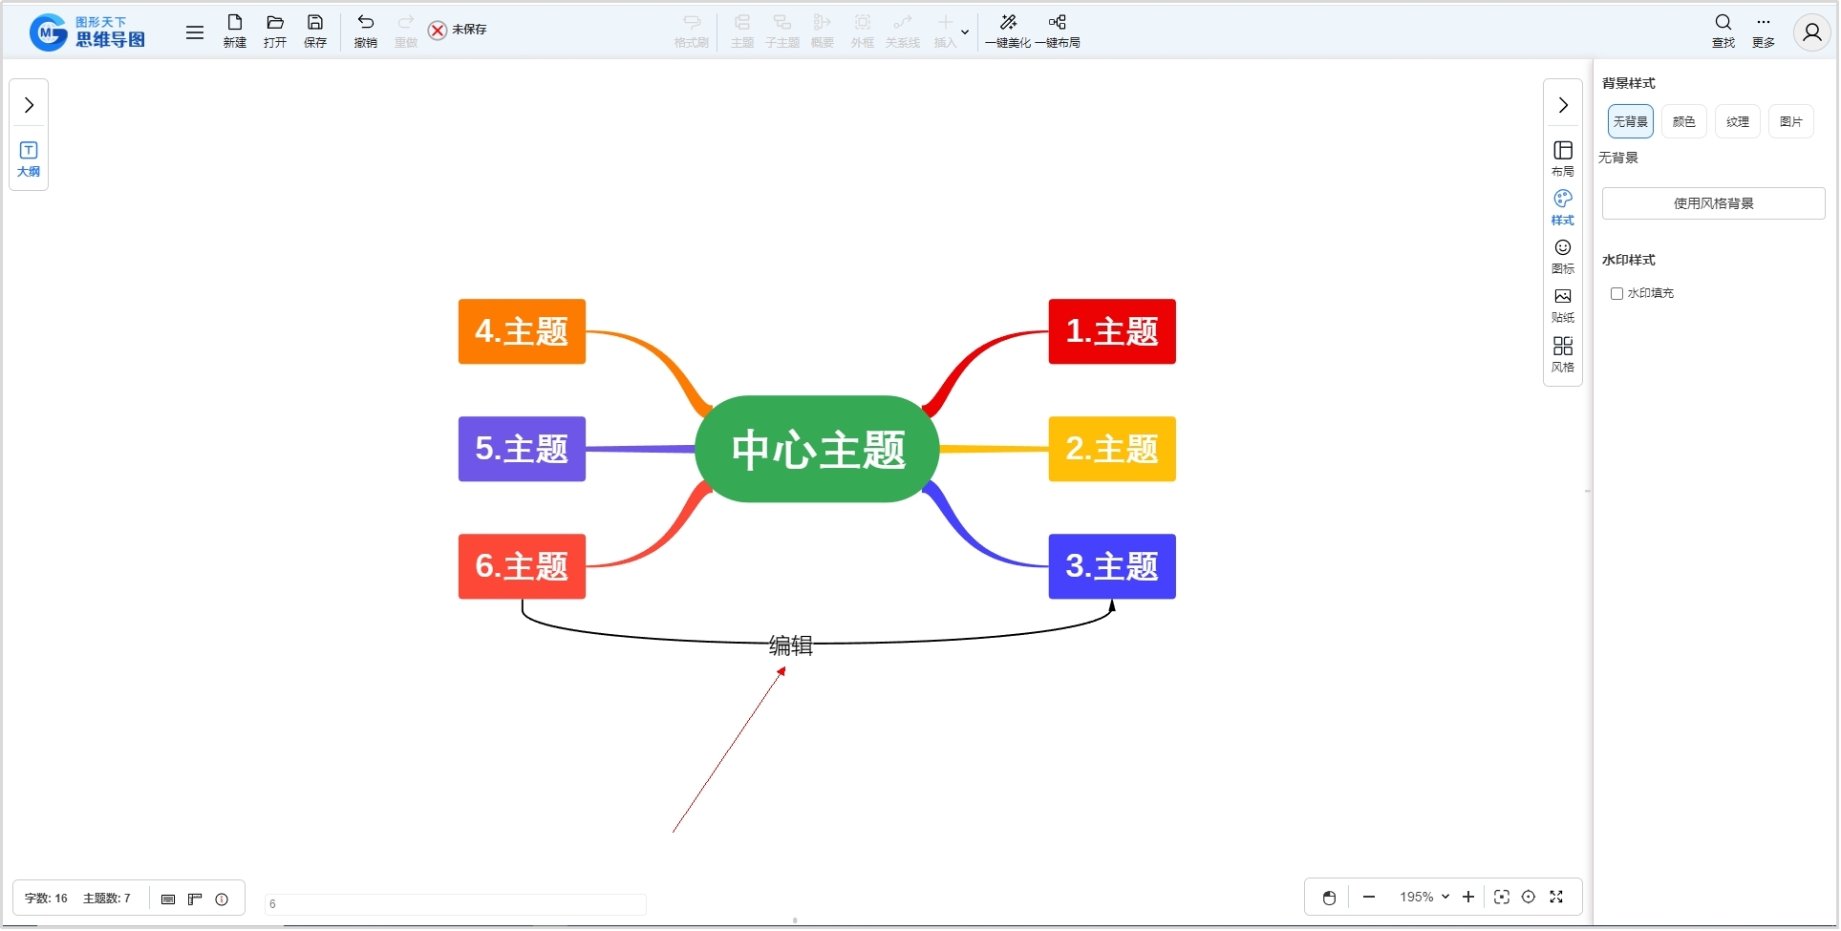Insert a summary with 概要
The image size is (1841, 931).
click(x=823, y=32)
